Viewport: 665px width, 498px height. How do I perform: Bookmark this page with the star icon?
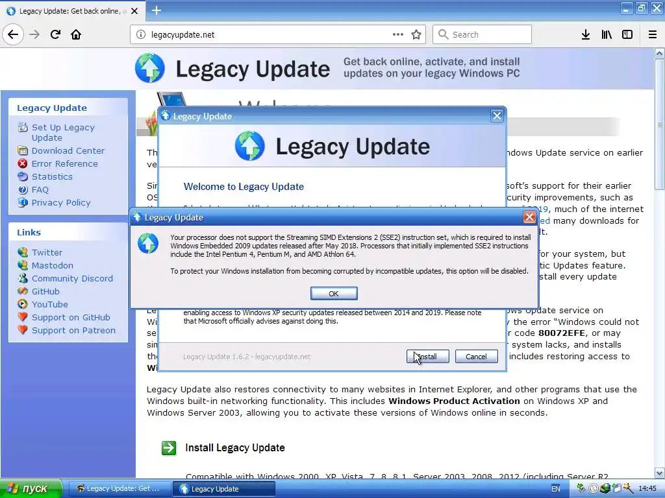416,34
